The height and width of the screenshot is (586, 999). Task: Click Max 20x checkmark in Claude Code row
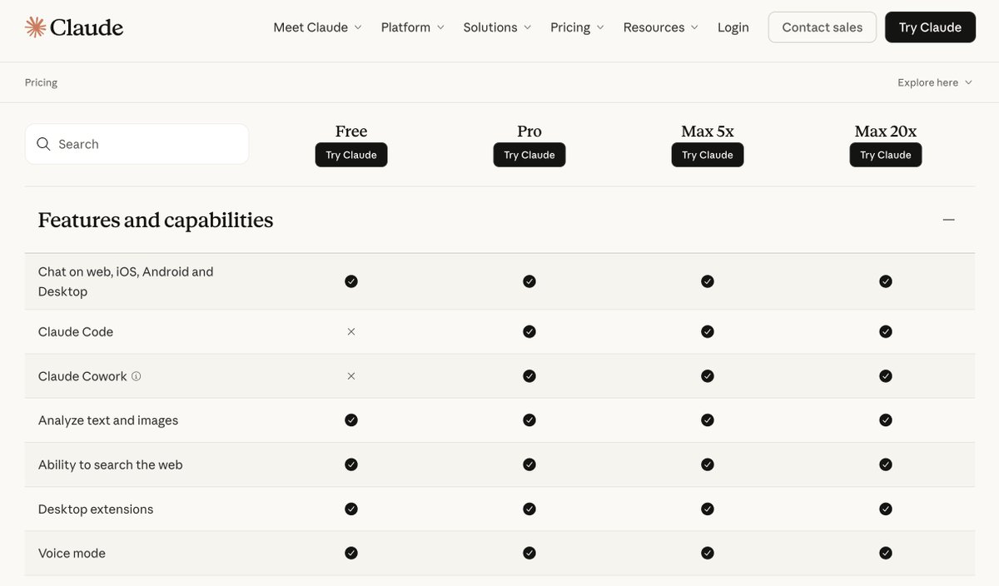(886, 331)
